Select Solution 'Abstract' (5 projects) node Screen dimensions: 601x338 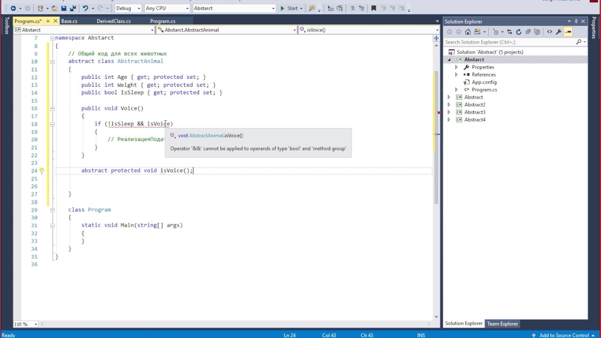tap(490, 52)
